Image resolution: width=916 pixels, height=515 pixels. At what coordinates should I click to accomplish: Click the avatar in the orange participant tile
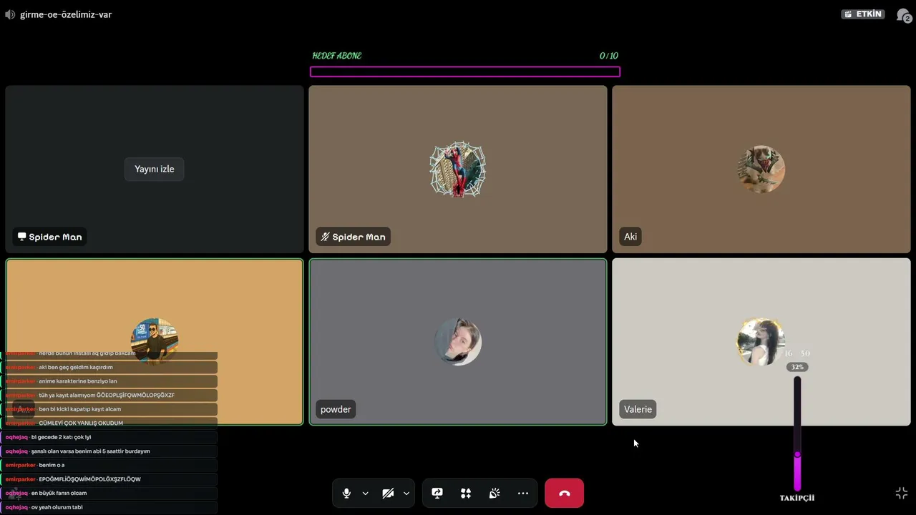pyautogui.click(x=155, y=340)
